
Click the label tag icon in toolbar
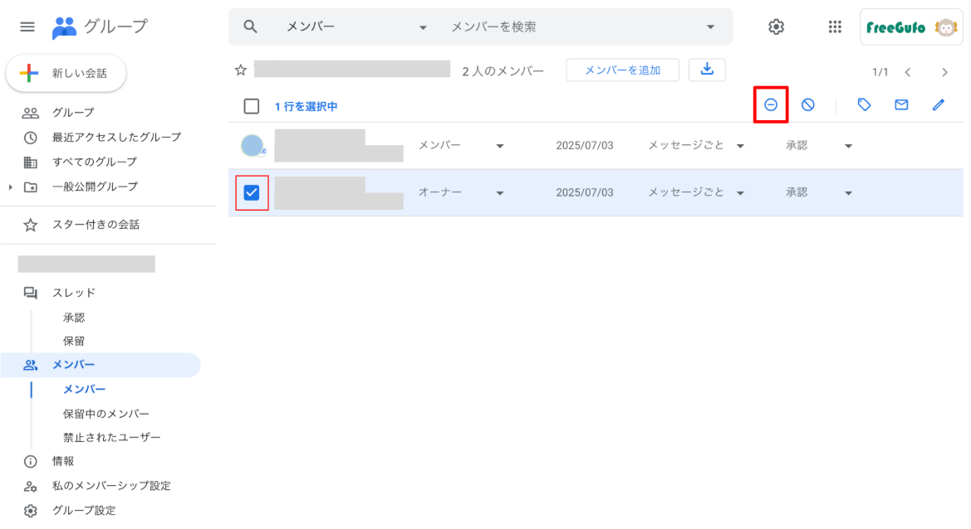point(864,105)
